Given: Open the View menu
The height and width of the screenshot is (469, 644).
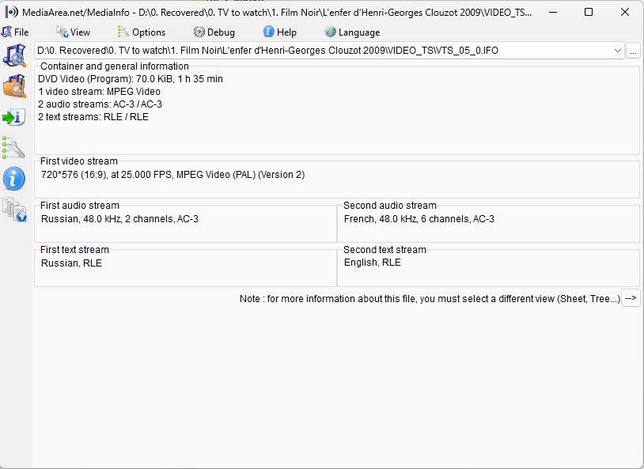Looking at the screenshot, I should pos(73,32).
